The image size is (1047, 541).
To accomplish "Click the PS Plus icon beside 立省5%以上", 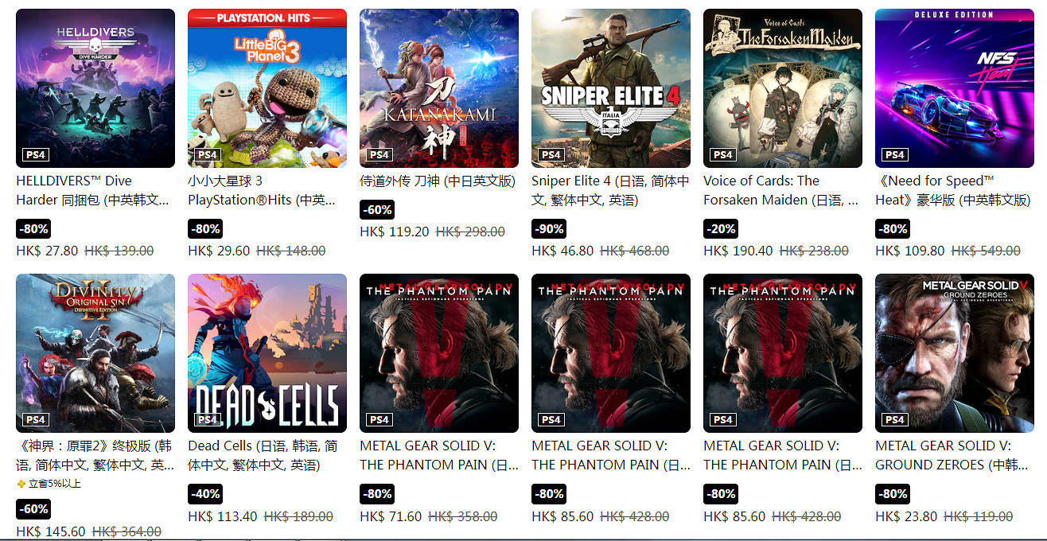I will tap(21, 484).
